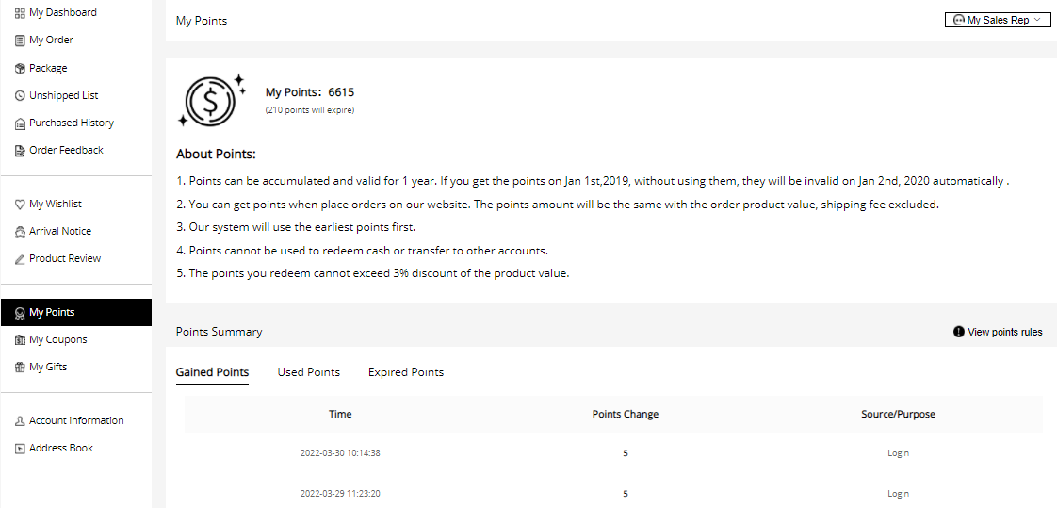This screenshot has height=508, width=1057.
Task: Click the Package box icon
Action: [20, 68]
